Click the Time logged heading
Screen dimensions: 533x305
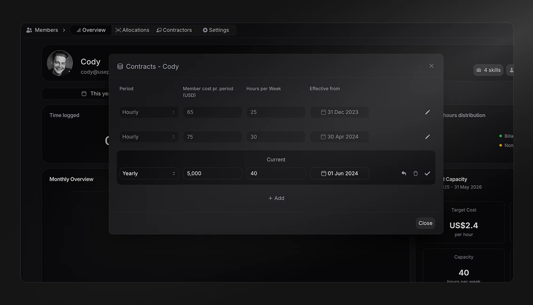tap(64, 115)
